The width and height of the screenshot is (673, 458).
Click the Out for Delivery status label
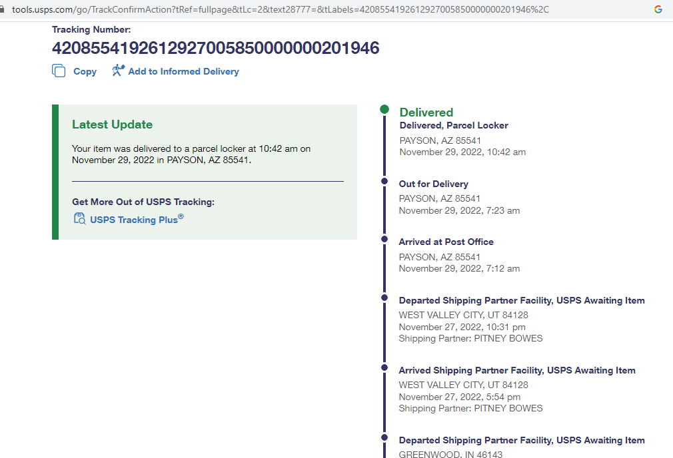pos(433,184)
